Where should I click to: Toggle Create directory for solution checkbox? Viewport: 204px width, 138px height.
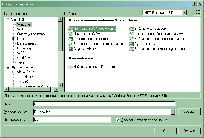tap(118, 120)
